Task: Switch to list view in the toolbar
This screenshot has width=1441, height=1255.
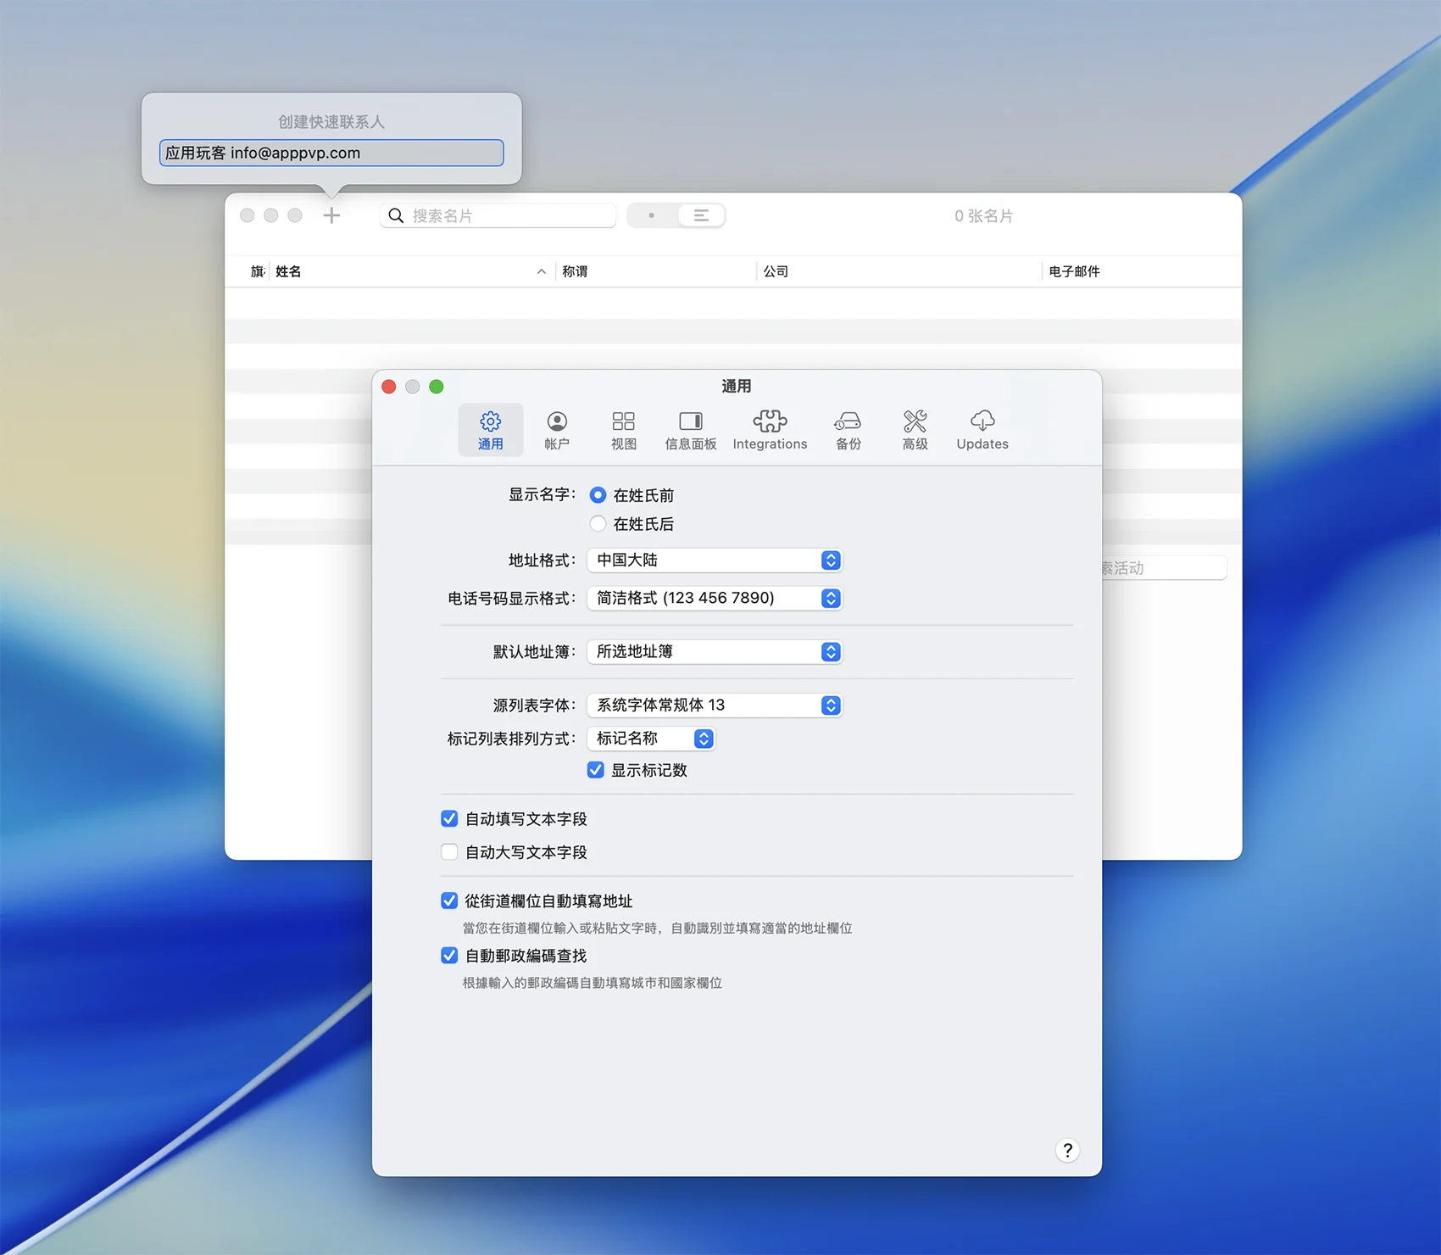Action: click(700, 215)
